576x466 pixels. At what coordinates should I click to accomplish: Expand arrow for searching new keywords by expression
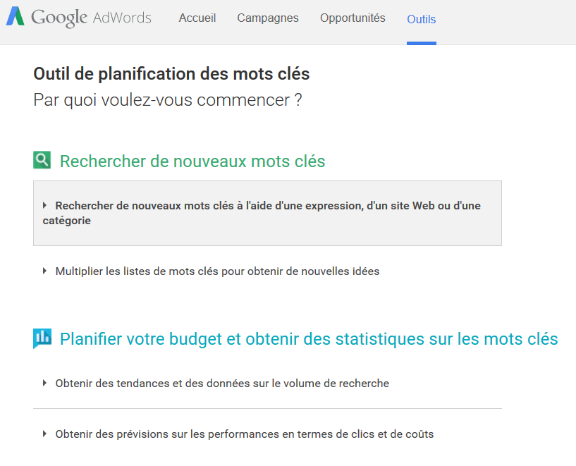(x=44, y=205)
